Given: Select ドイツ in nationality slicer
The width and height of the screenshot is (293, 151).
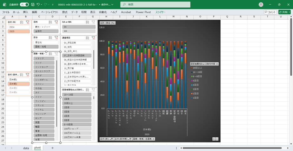Looking at the screenshot, I should pos(44,97).
